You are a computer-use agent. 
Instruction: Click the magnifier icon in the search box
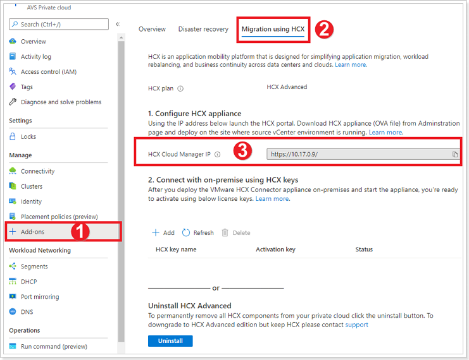pyautogui.click(x=15, y=24)
